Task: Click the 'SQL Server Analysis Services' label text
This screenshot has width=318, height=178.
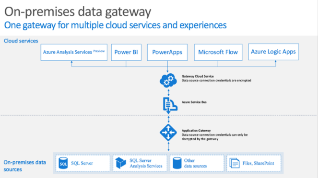Action: (146, 163)
